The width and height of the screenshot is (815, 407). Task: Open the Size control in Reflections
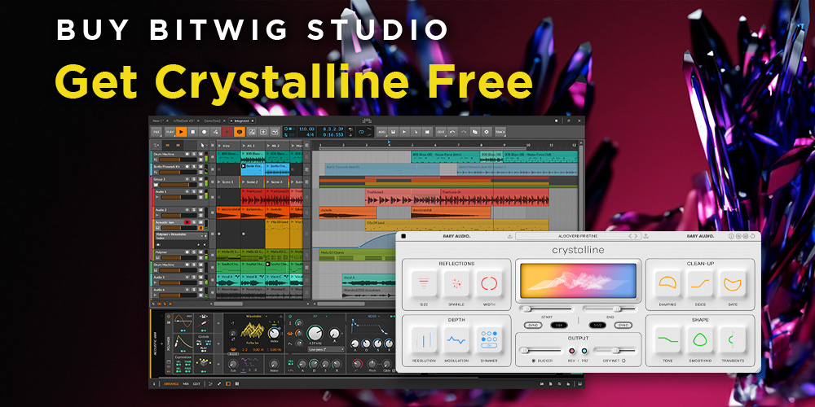[424, 283]
